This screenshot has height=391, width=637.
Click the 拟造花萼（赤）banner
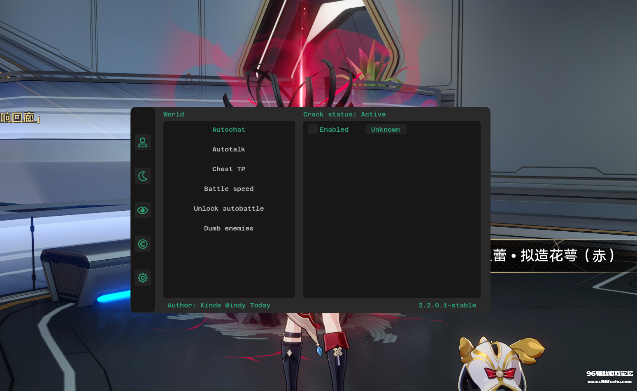coord(556,256)
